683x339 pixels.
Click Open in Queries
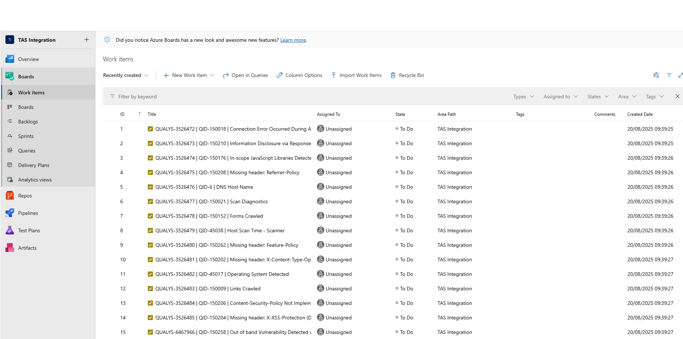pyautogui.click(x=245, y=75)
